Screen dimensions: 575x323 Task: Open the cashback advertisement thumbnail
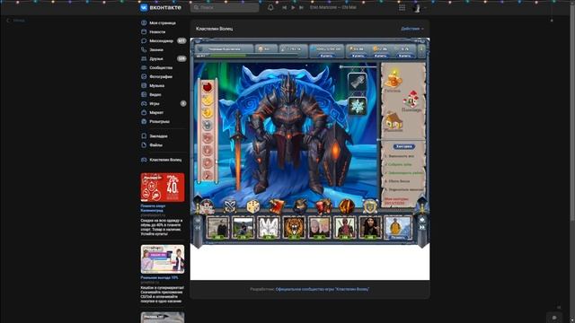[163, 259]
